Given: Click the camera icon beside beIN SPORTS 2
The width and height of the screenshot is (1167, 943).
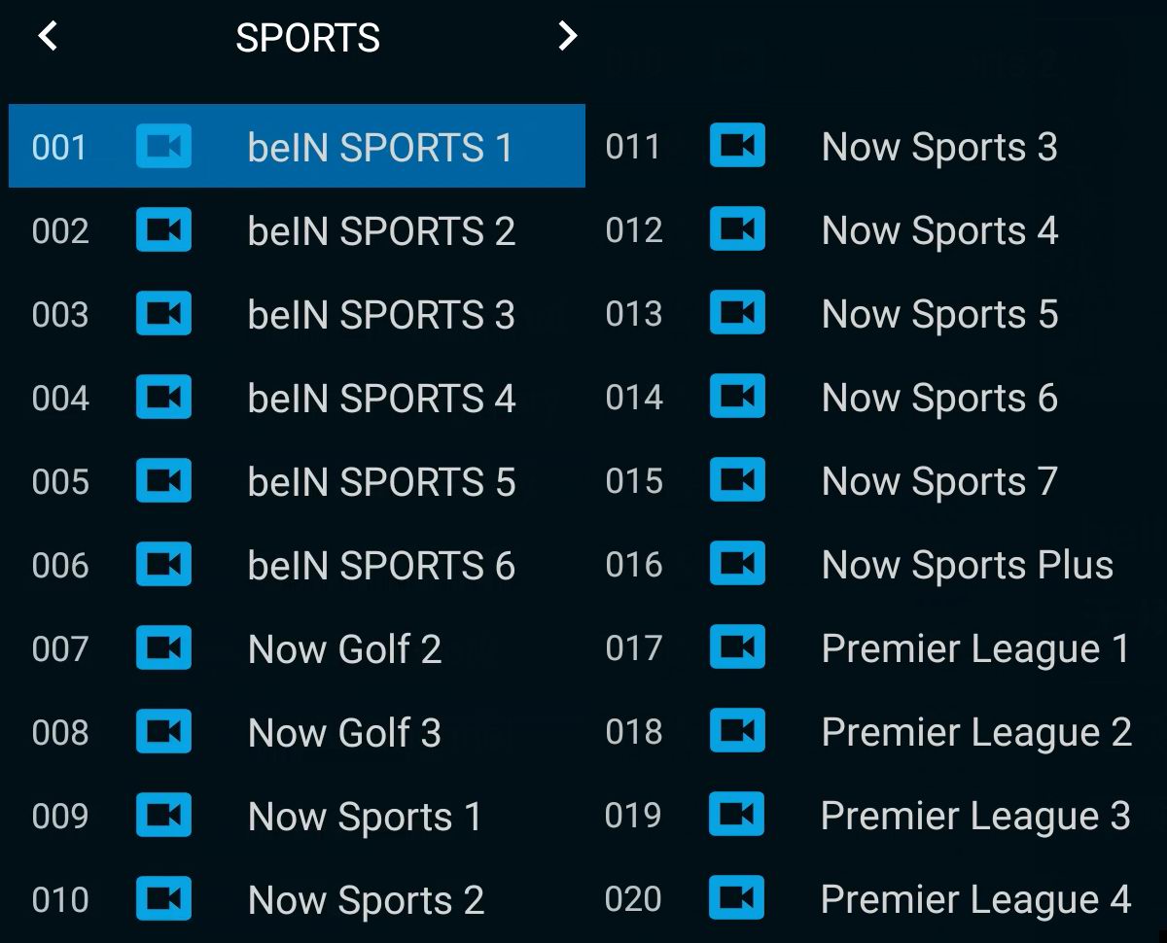Looking at the screenshot, I should pos(163,230).
